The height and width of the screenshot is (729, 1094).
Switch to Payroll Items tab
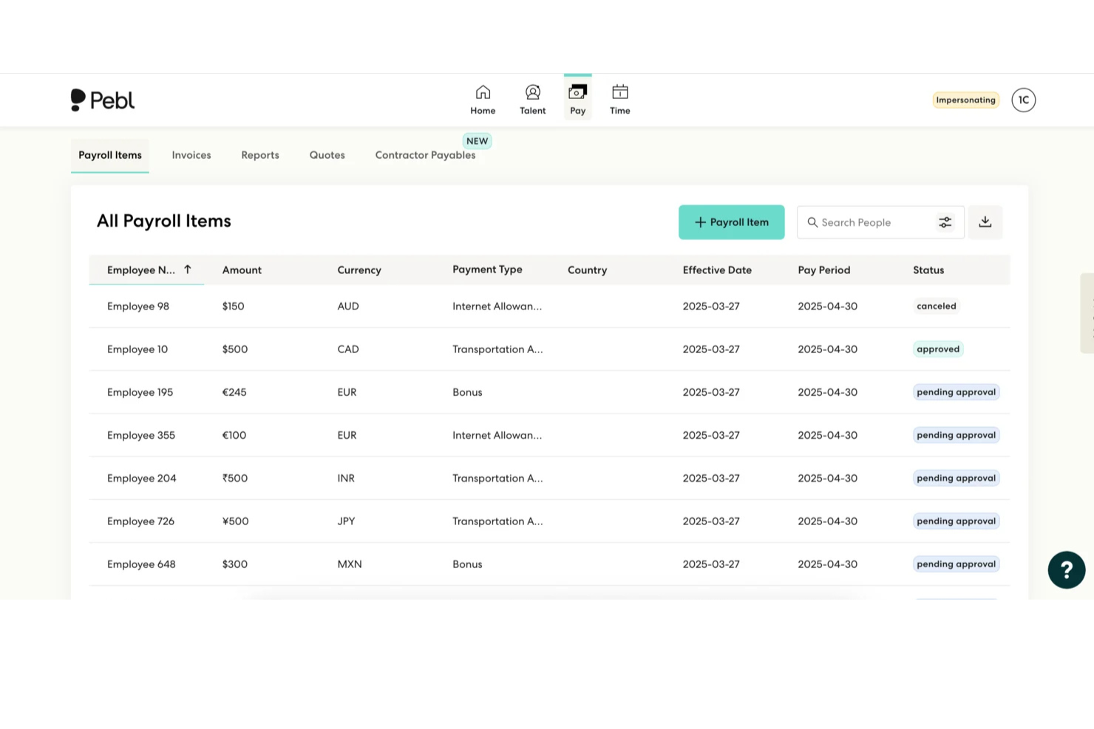pos(110,155)
